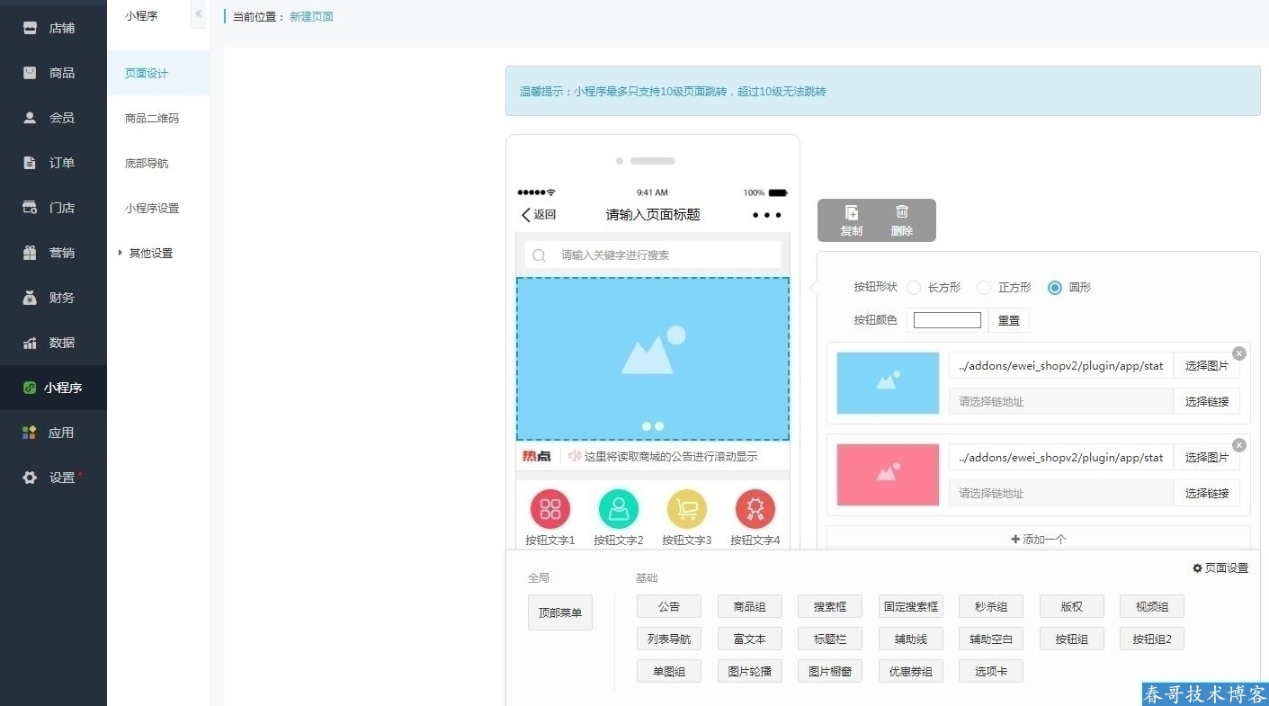Click 添加一个 to add an item
The image size is (1269, 706).
click(1038, 540)
